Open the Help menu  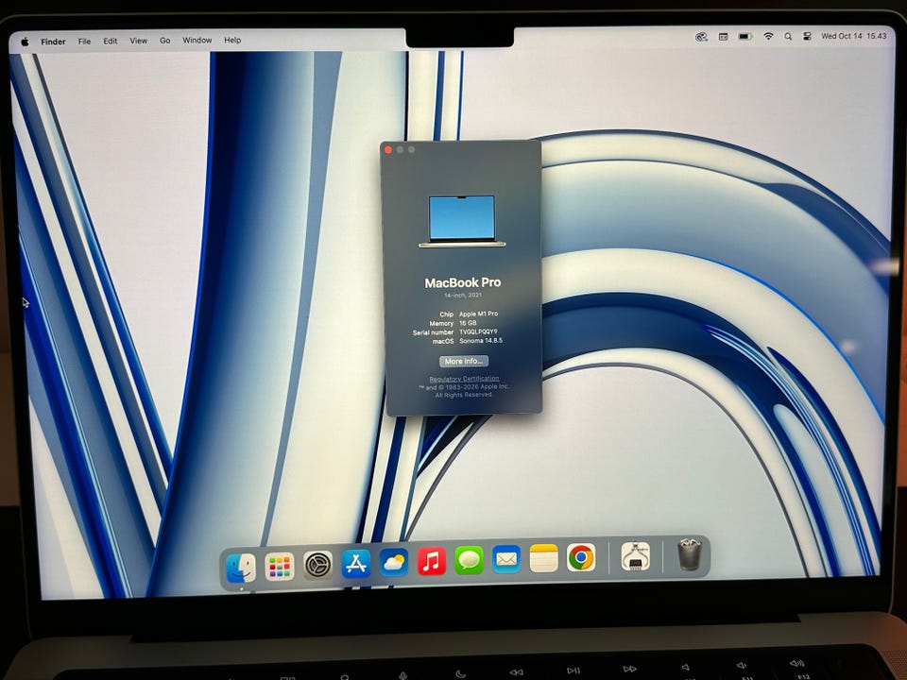[x=232, y=40]
